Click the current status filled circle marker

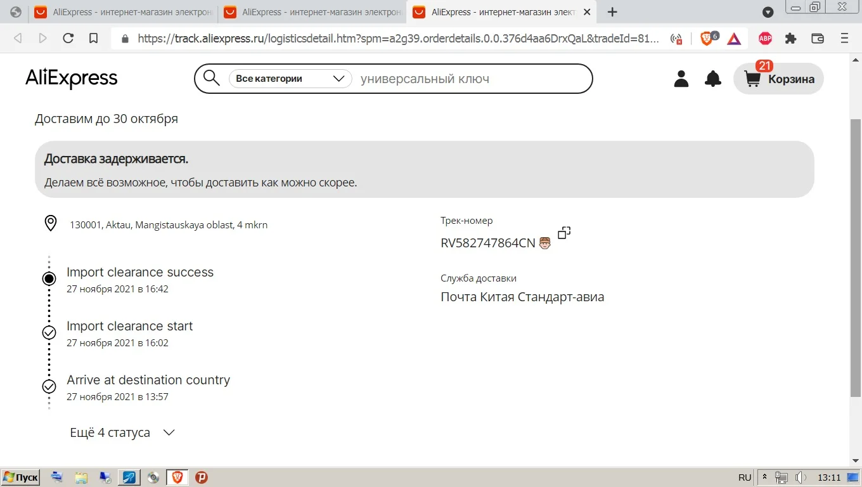click(49, 278)
